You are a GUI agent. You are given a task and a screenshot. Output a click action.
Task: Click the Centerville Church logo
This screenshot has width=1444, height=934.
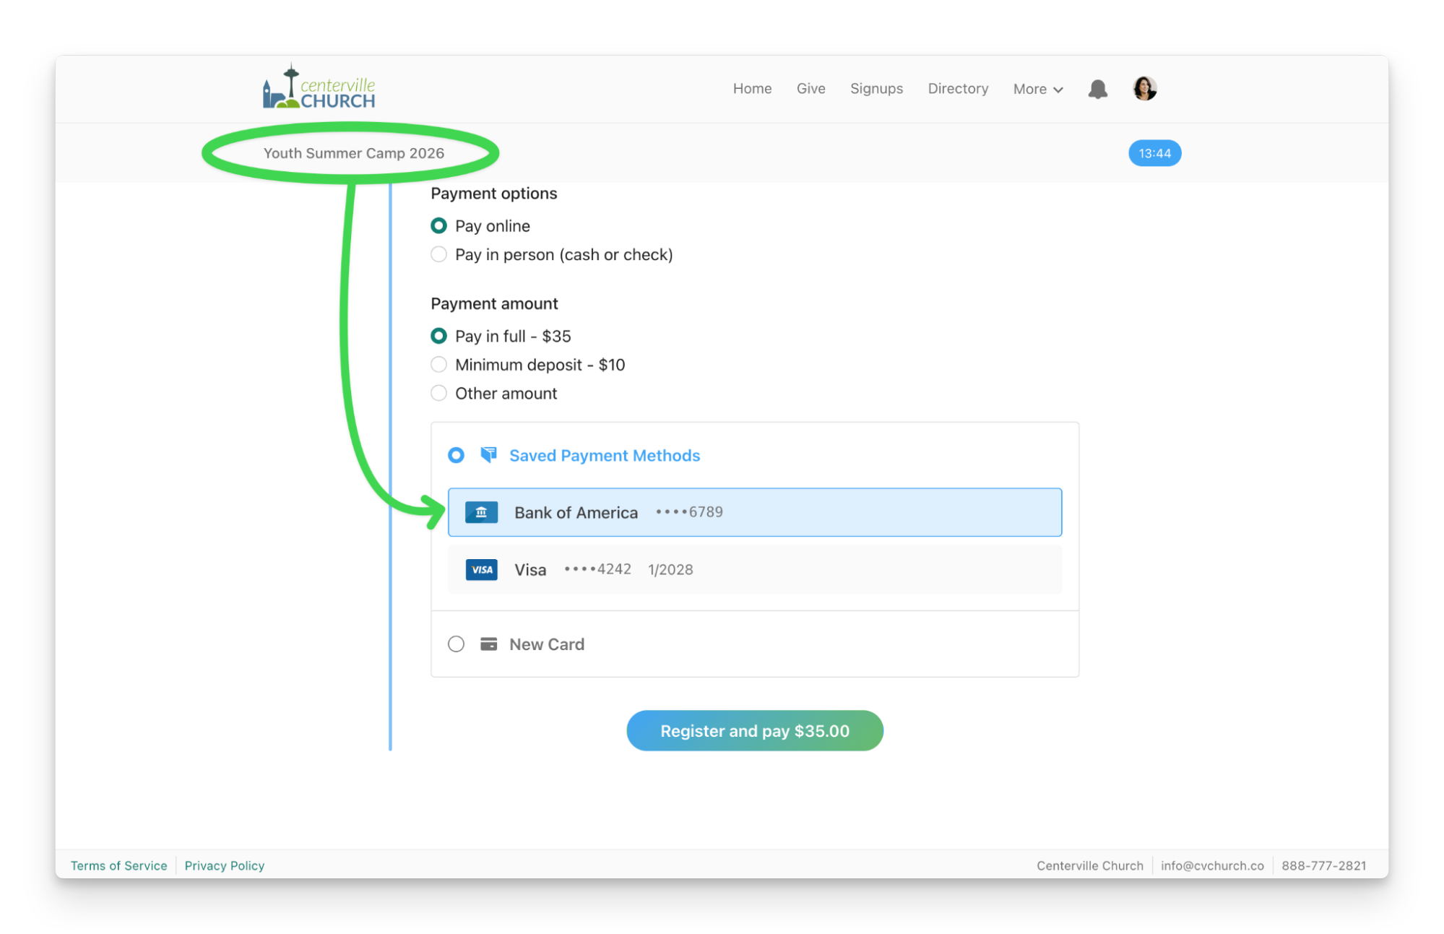[319, 88]
